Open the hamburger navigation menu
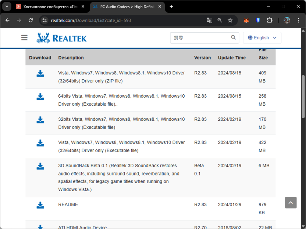The width and height of the screenshot is (306, 229). click(x=24, y=37)
